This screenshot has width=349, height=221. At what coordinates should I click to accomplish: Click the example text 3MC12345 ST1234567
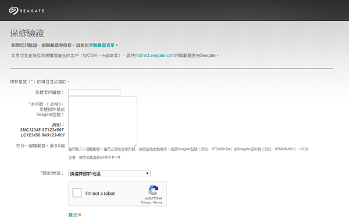pyautogui.click(x=42, y=130)
